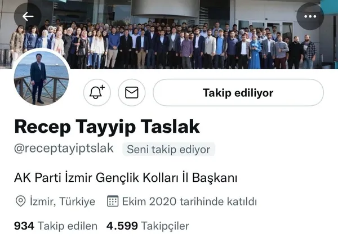The width and height of the screenshot is (338, 242).
Task: Click the location pin icon
Action: (21, 201)
